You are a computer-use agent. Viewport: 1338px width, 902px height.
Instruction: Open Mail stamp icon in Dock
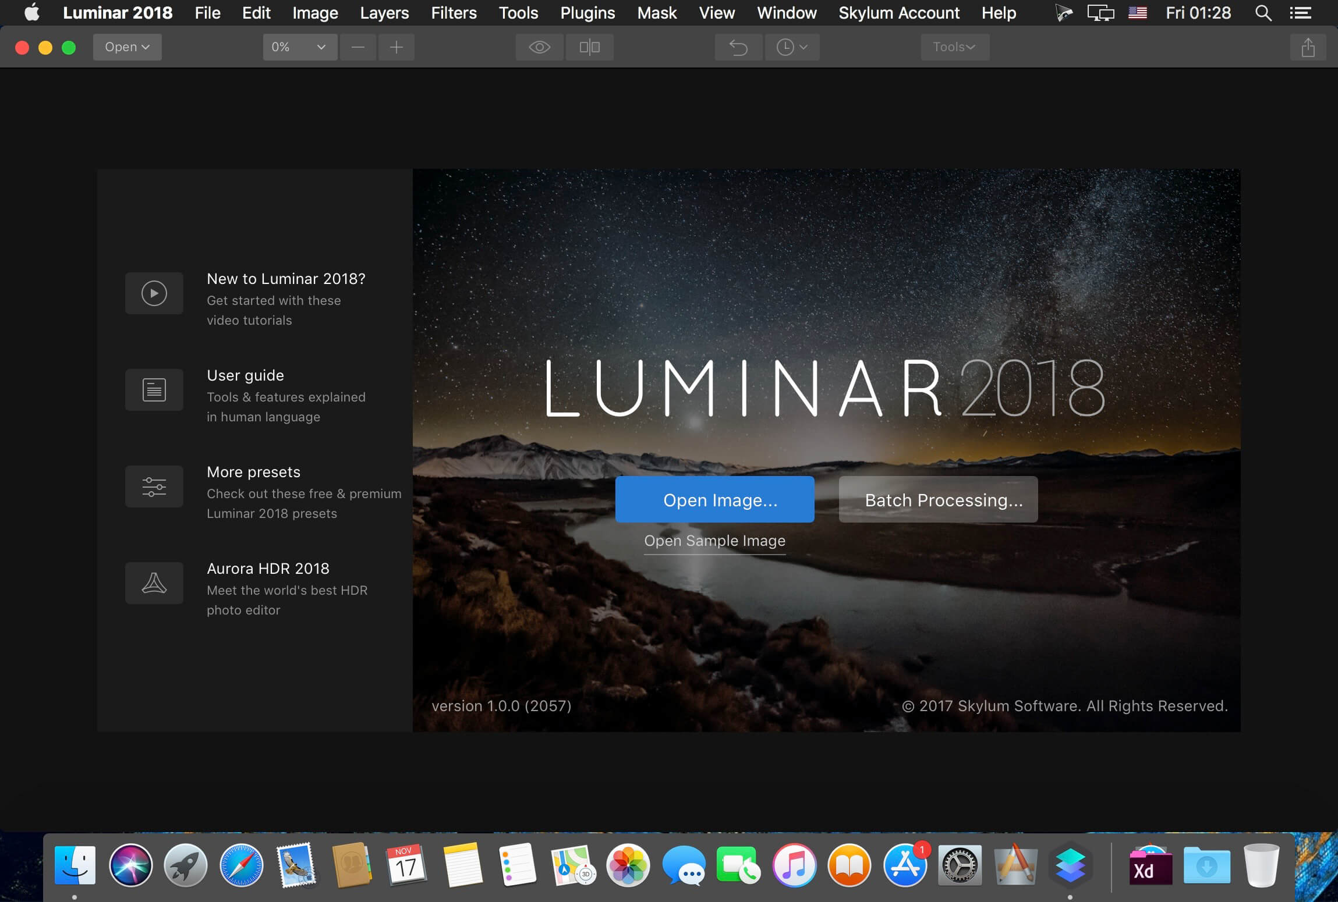(x=296, y=865)
